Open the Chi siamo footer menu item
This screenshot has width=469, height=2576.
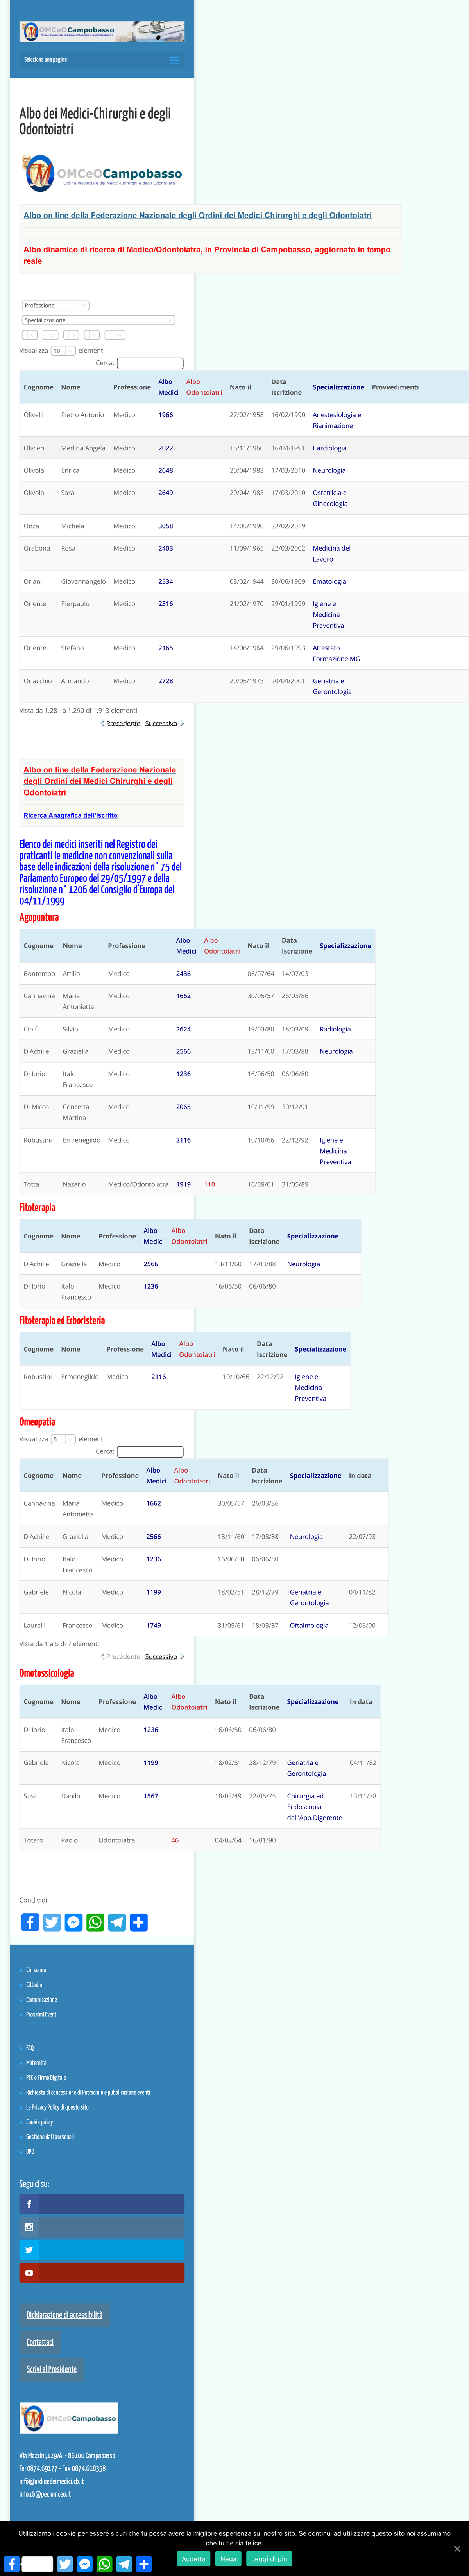(x=36, y=1970)
